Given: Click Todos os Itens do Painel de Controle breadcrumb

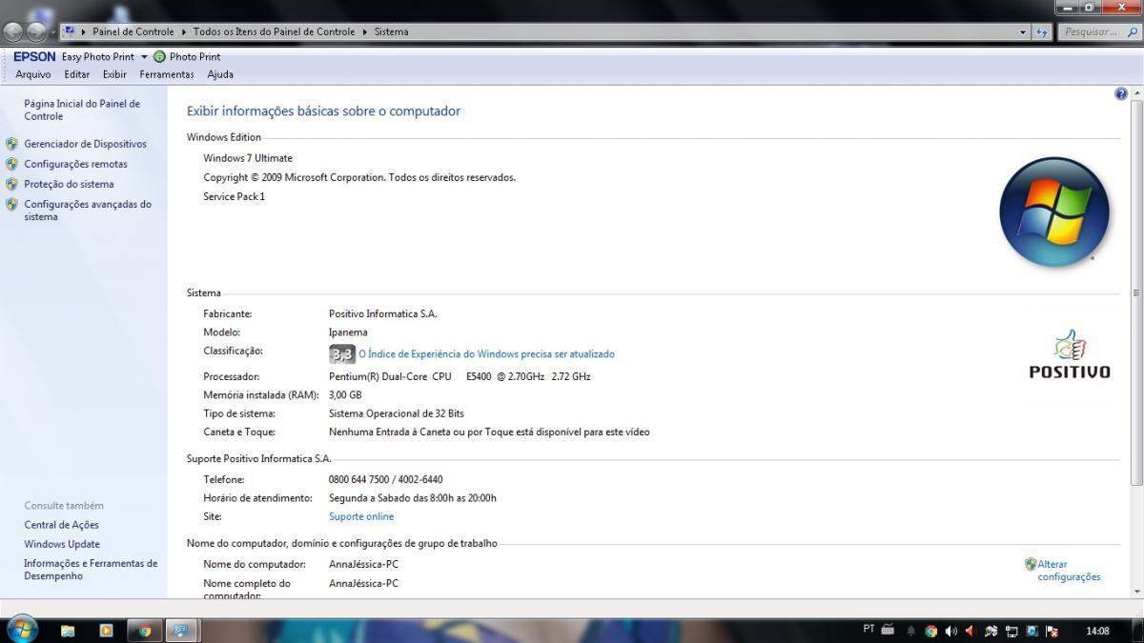Looking at the screenshot, I should pos(274,31).
